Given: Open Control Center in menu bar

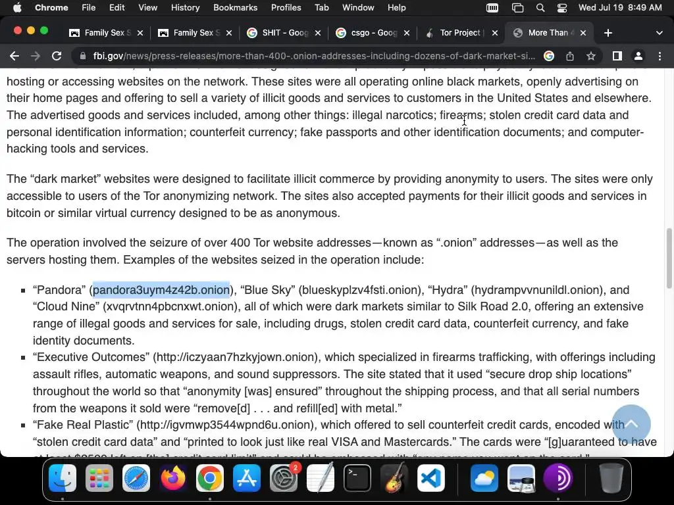Looking at the screenshot, I should coord(562,7).
